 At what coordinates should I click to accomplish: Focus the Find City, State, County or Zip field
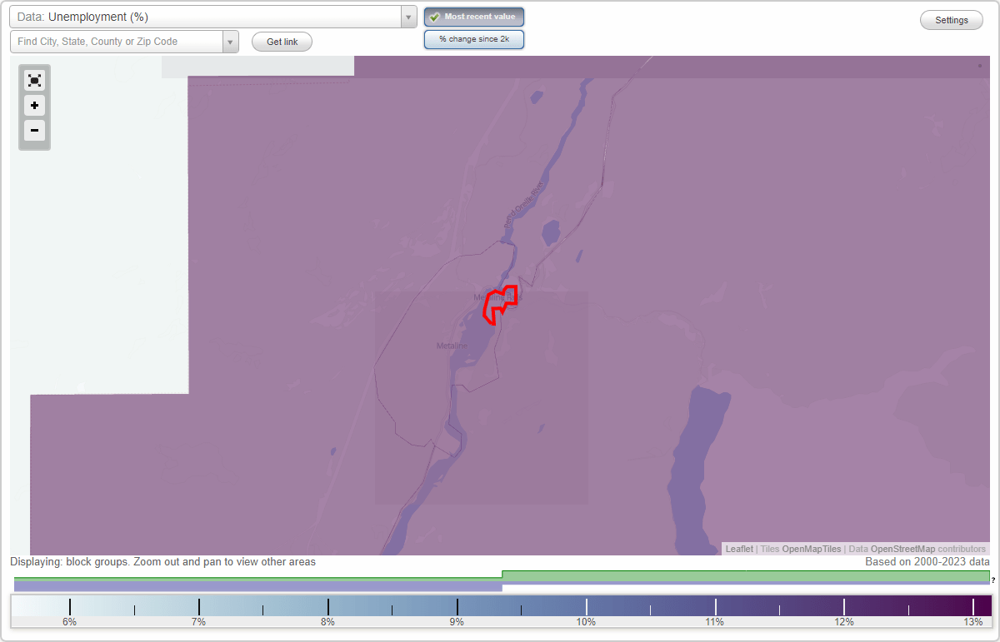(x=117, y=42)
